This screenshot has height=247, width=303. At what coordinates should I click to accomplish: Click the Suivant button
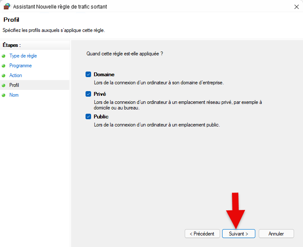pyautogui.click(x=238, y=234)
